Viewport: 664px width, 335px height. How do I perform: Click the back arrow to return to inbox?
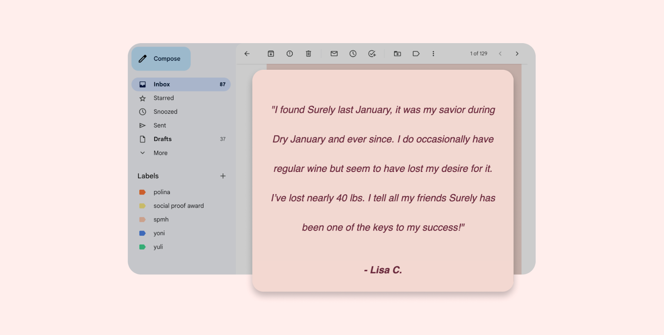click(247, 54)
